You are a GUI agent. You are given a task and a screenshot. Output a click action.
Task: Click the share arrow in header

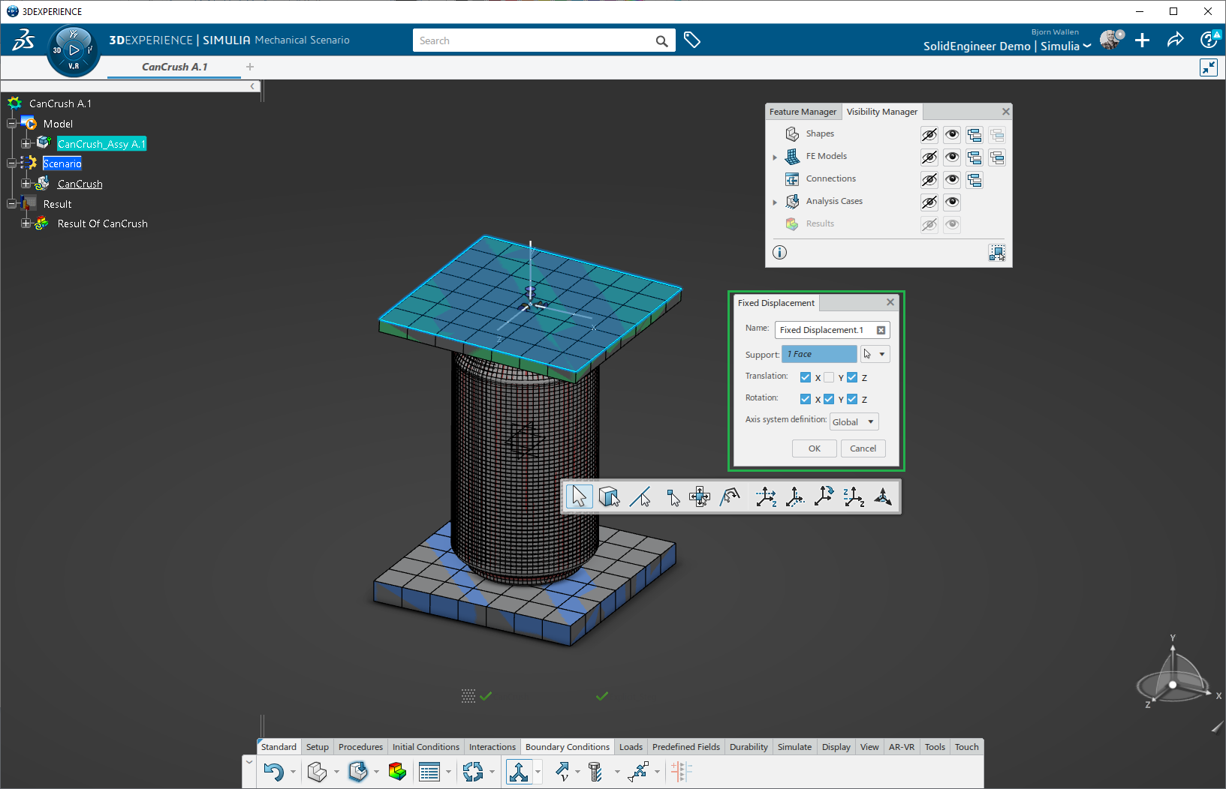(x=1175, y=40)
